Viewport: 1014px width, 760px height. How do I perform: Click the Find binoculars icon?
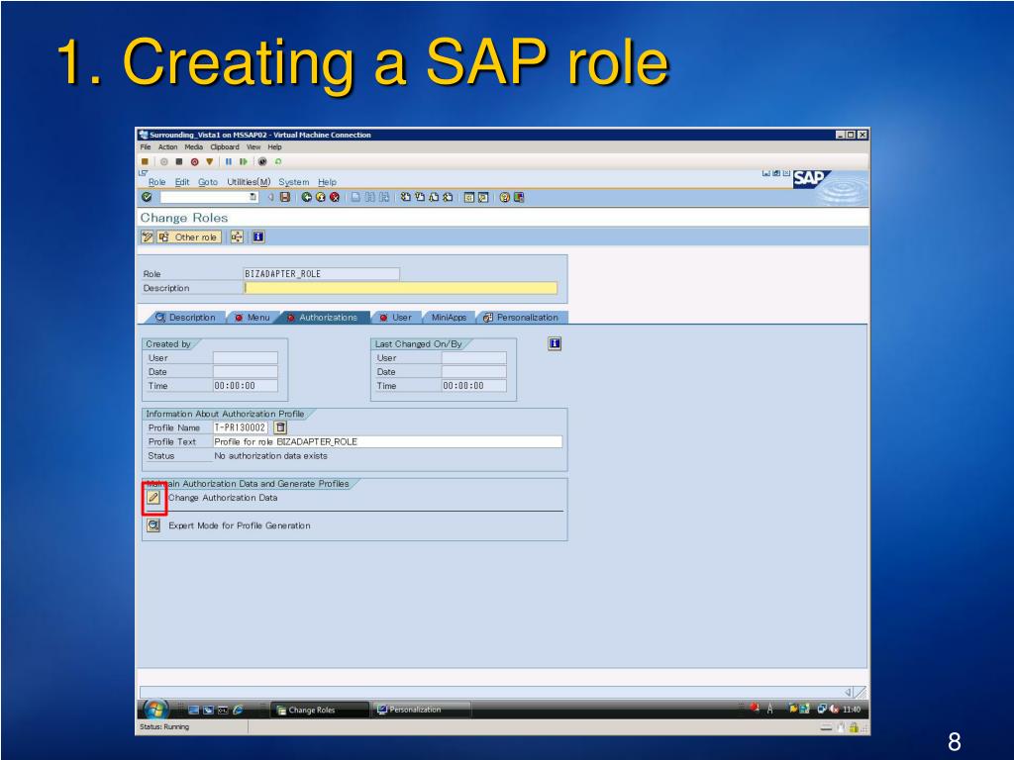point(370,197)
